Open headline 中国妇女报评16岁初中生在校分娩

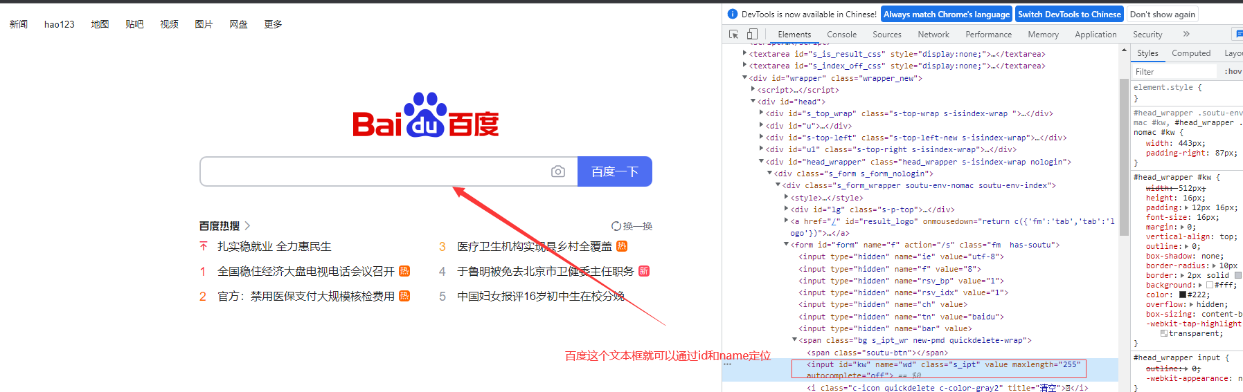point(541,296)
